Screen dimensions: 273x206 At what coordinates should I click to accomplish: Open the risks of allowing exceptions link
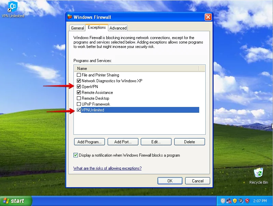(107, 168)
